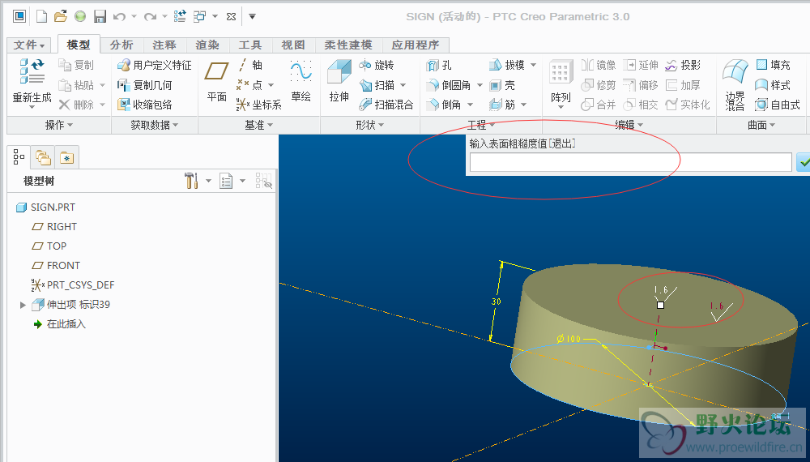Open the 扫描 sweep dropdown arrow

point(403,85)
